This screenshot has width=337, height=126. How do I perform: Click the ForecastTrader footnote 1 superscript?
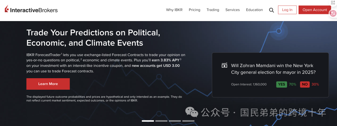61,54
